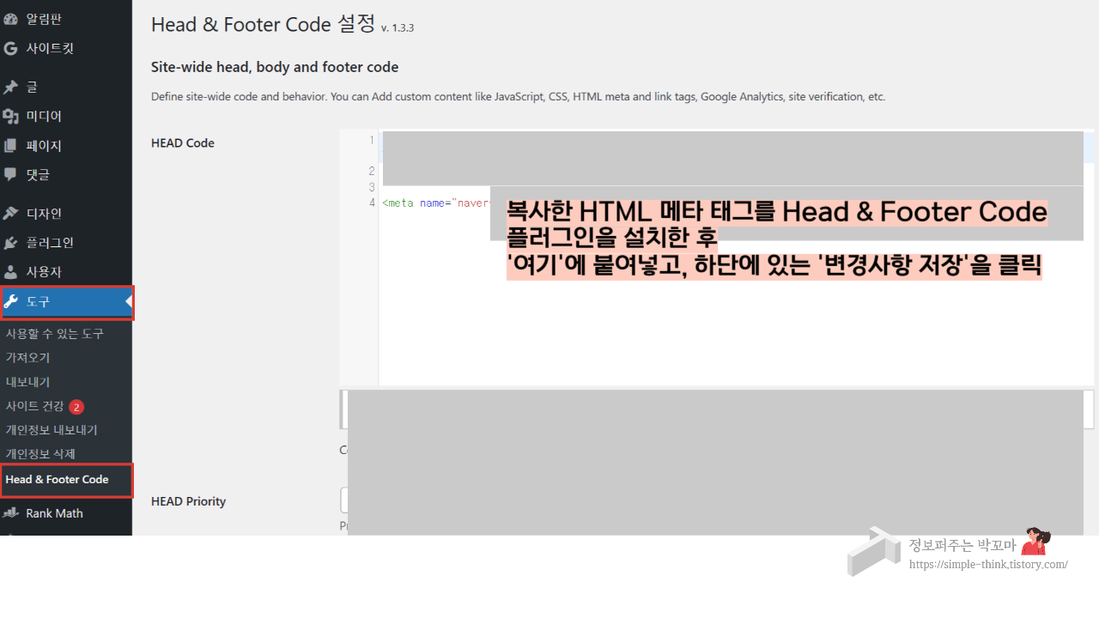Open the 사이트 건강 submenu link

click(x=34, y=406)
